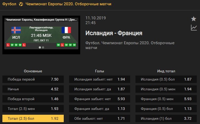
Task: Click the subtitle Футбол. Чемпионат Европы 2020
Action: click(x=130, y=45)
